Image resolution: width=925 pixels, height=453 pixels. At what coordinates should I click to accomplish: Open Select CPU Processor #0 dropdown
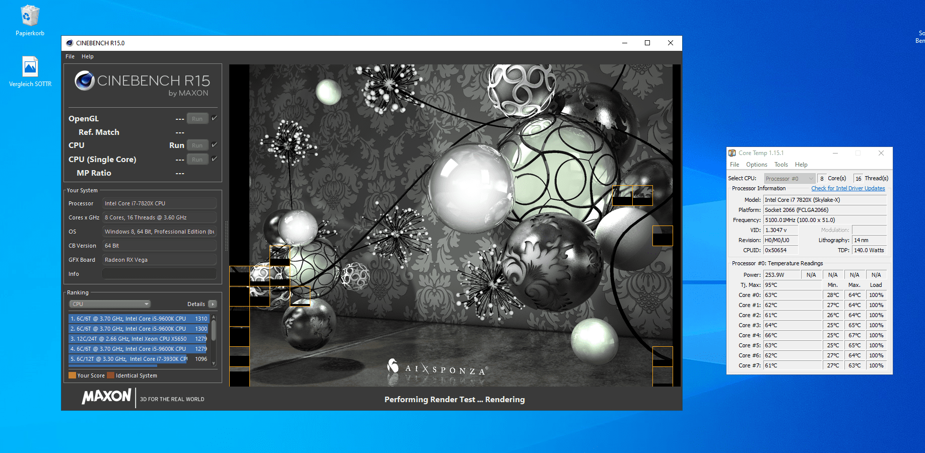click(789, 179)
